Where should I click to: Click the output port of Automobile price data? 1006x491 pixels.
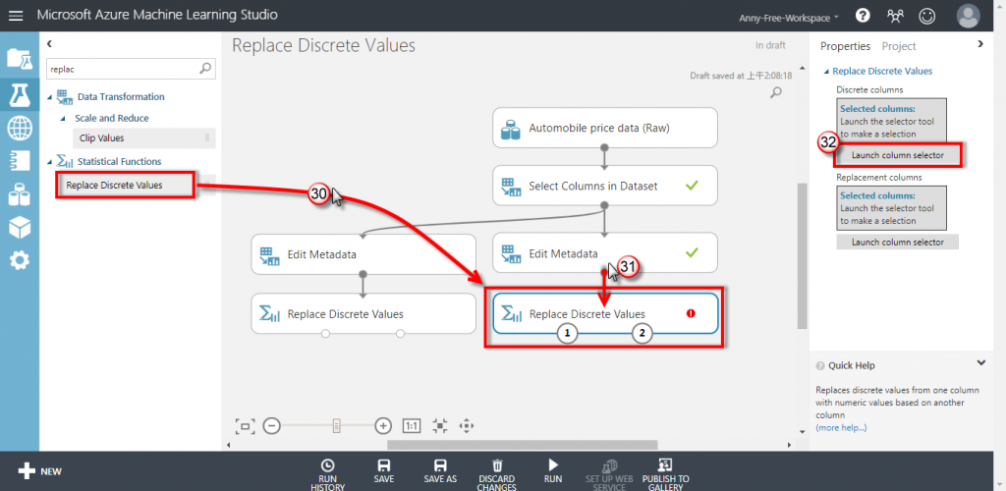pyautogui.click(x=604, y=146)
